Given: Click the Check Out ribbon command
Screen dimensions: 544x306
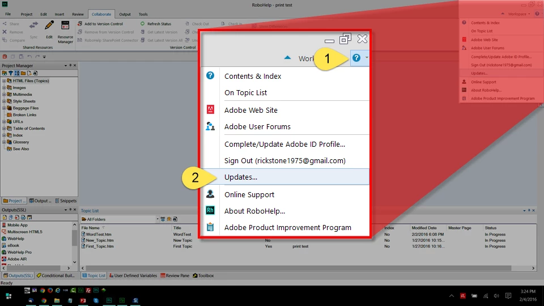Looking at the screenshot, I should (x=197, y=24).
